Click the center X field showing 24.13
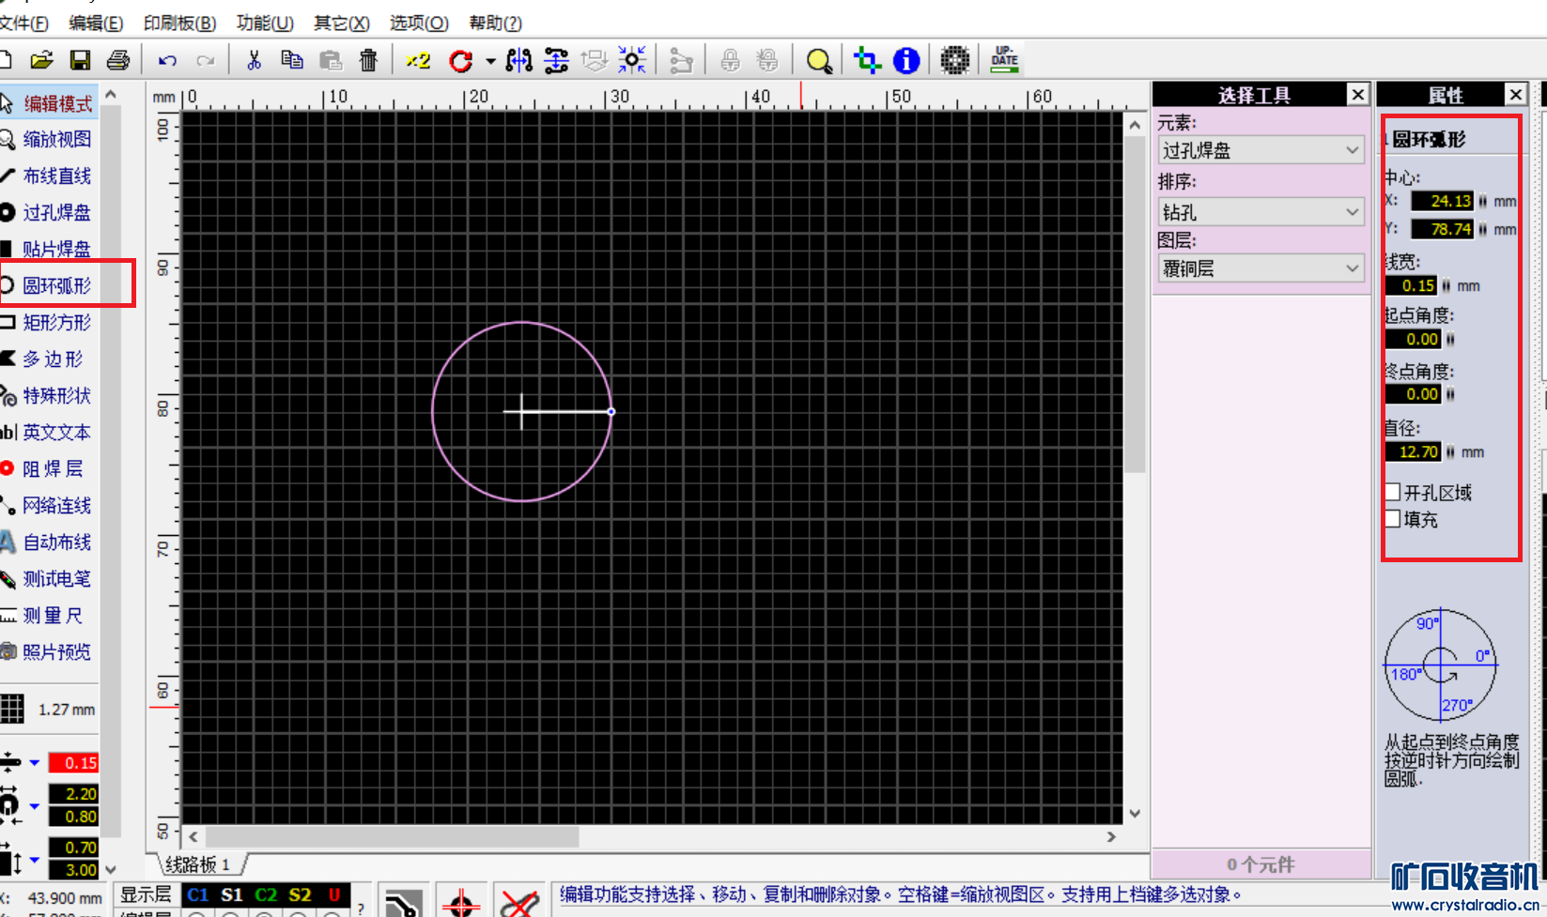 (x=1442, y=201)
